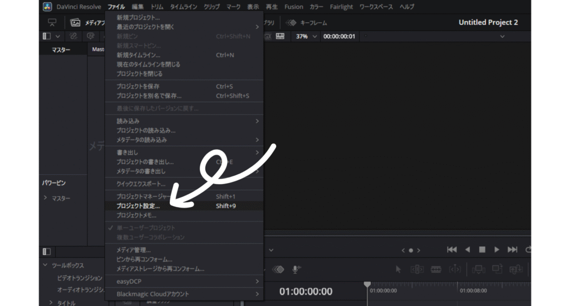Expand the マスター item under パワービン
570x306 pixels.
[x=46, y=198]
